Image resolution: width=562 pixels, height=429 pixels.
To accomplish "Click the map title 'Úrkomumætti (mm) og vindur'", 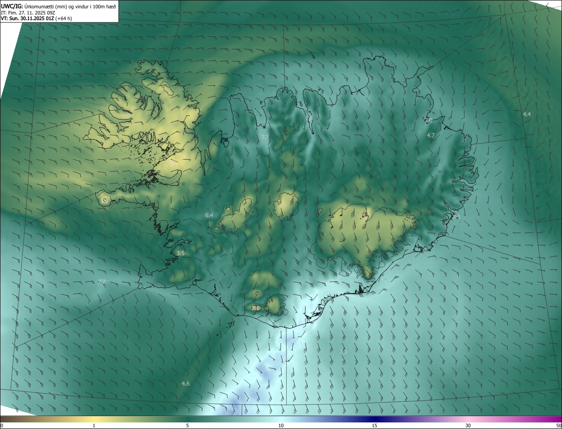I will pos(55,6).
